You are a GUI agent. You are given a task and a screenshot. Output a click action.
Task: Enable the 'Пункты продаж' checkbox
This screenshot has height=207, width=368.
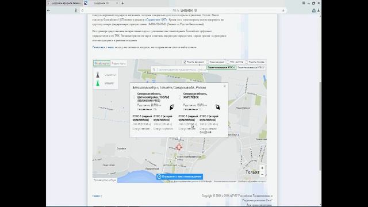click(x=247, y=62)
